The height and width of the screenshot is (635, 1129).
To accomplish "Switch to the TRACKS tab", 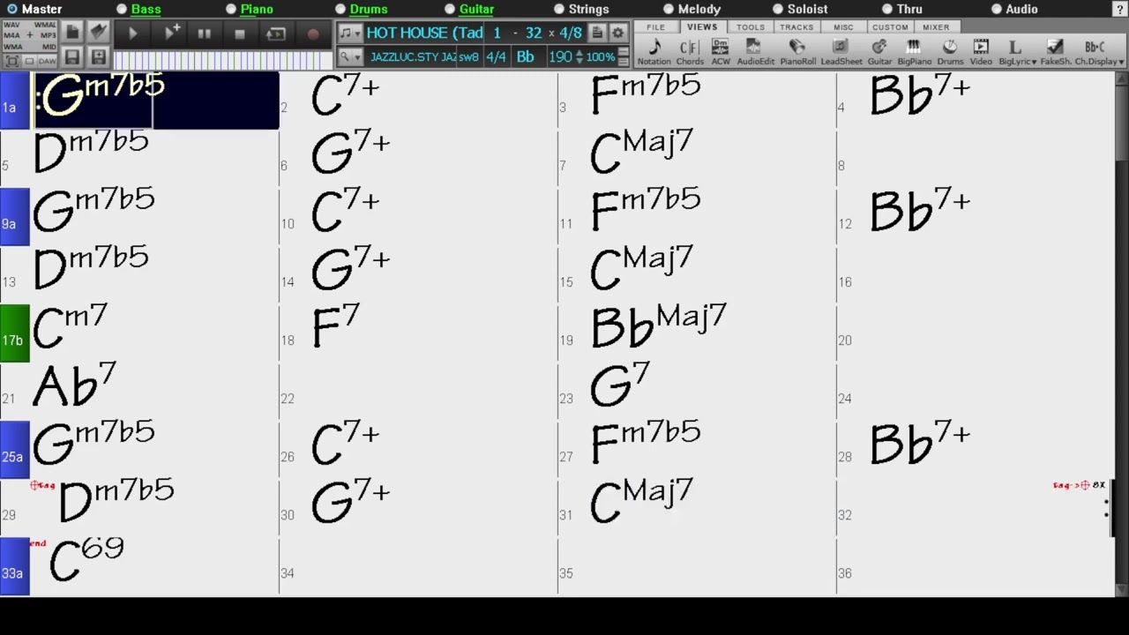I will click(x=796, y=27).
